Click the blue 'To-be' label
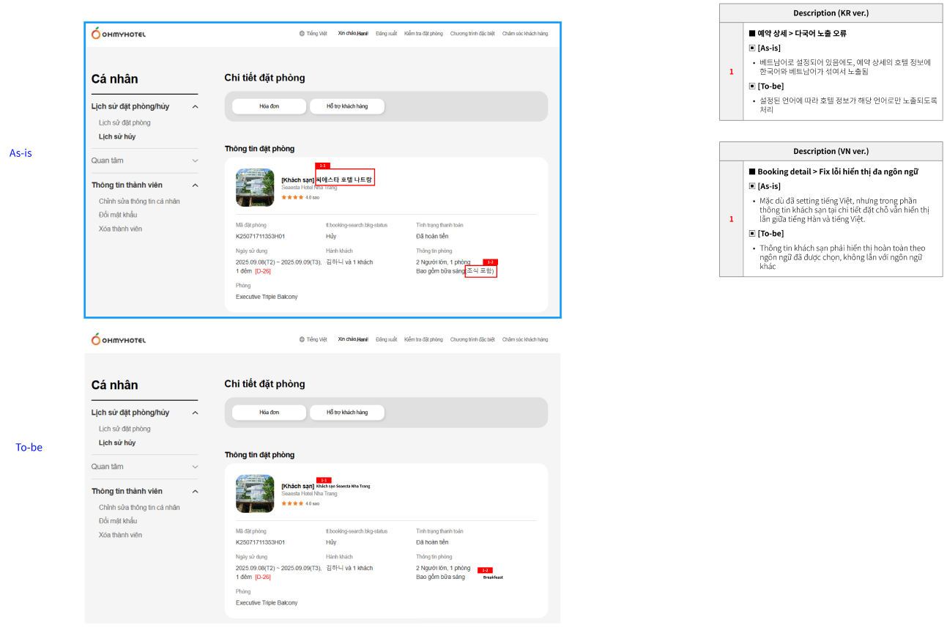947x628 pixels. 29,447
